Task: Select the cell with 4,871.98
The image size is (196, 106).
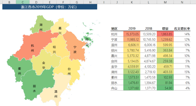Action: tap(149, 55)
